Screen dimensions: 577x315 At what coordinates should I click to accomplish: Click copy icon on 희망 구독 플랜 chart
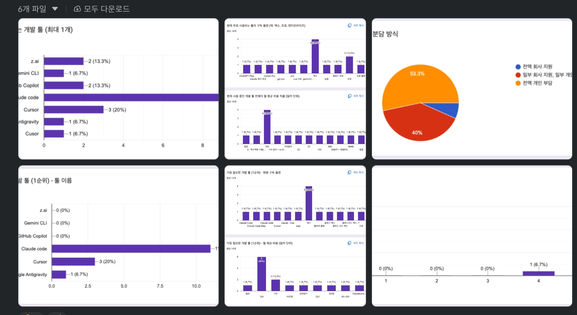point(349,172)
